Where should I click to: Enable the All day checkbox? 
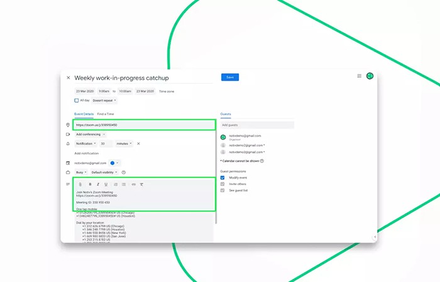76,100
